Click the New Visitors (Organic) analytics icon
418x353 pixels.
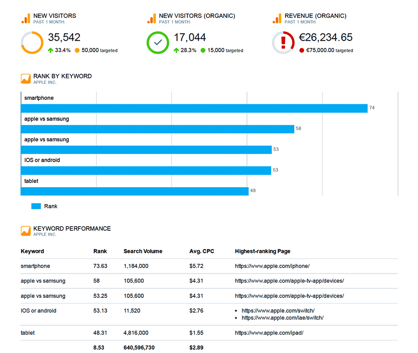(151, 19)
